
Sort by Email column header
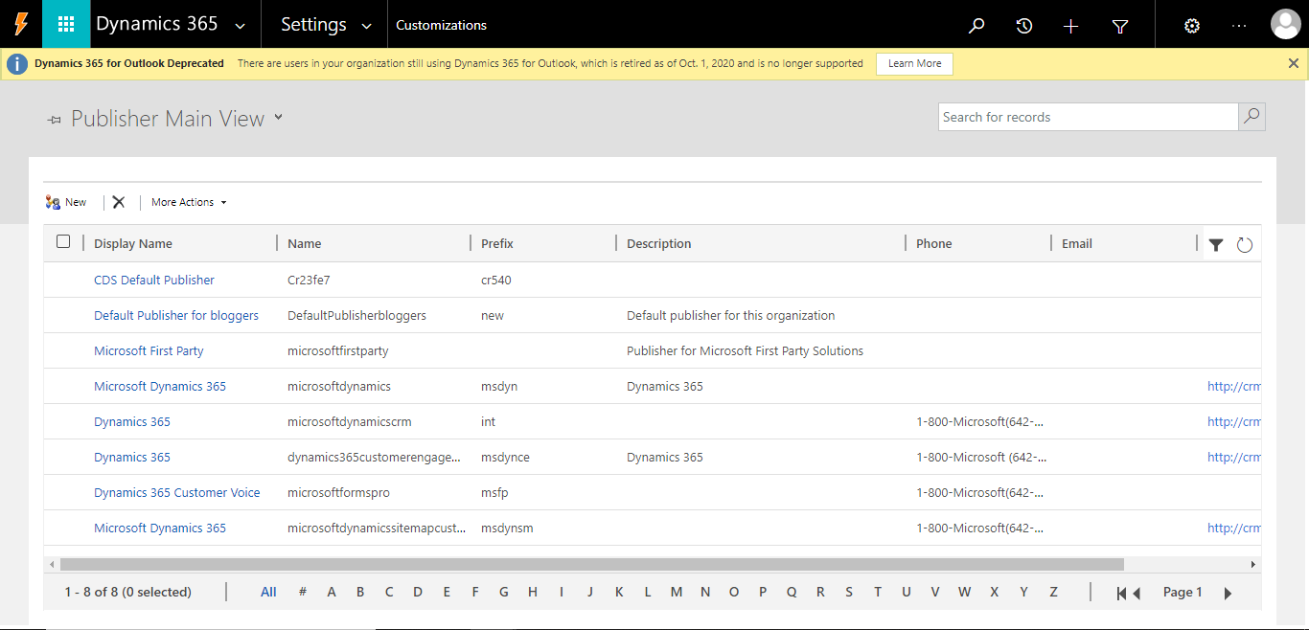tap(1077, 243)
